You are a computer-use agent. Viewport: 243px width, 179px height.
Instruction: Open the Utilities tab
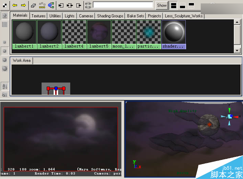(x=55, y=16)
